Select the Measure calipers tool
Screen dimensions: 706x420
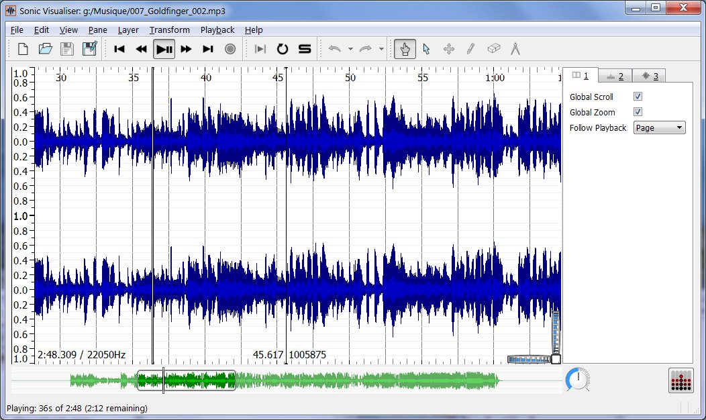tap(515, 49)
